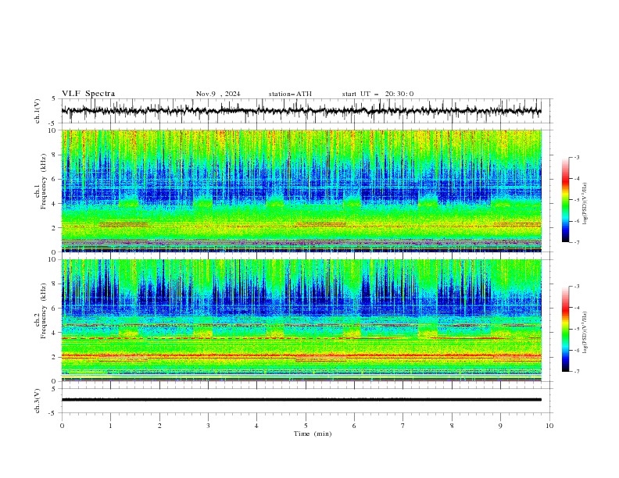Click the ch.3 flat waveform trace

(x=301, y=400)
